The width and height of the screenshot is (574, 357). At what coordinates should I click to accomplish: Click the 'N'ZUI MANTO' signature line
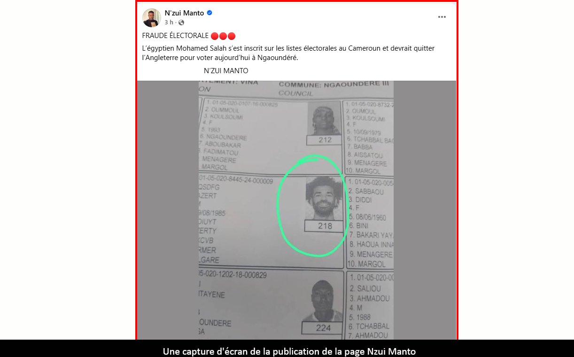coord(226,71)
